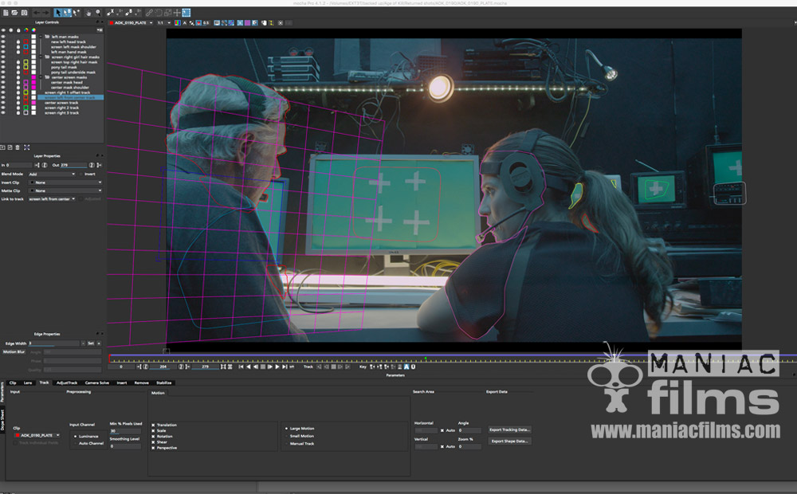The image size is (797, 494).
Task: Switch to the Clip tab
Action: (13, 382)
